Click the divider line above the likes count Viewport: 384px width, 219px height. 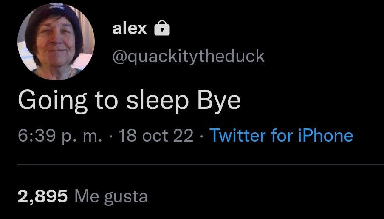200,164
